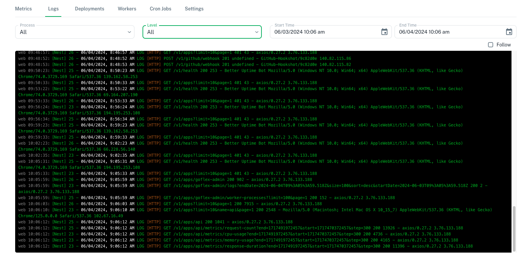
Task: Select the 8:59:33 AM GET /v1/apps log line
Action: [x=167, y=137]
